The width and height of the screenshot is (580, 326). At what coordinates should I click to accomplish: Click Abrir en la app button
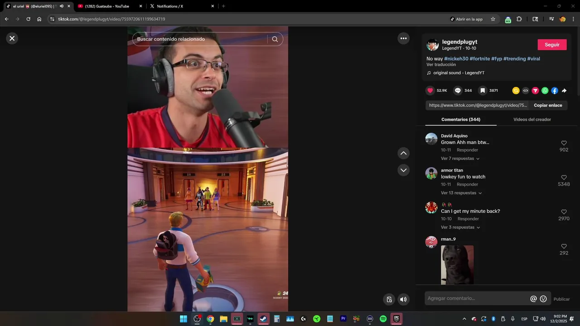[466, 19]
